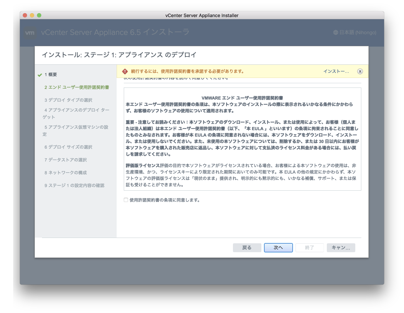Select step 2 エンド ユーザー使用許諾契約書
This screenshot has width=404, height=313.
coord(76,87)
